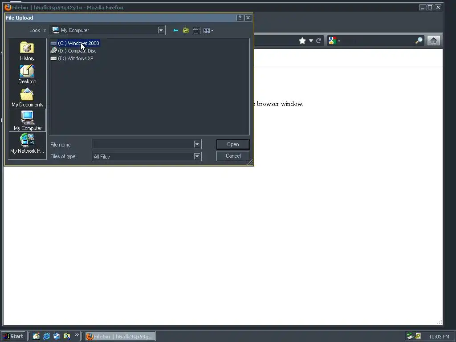Image resolution: width=456 pixels, height=342 pixels.
Task: Click the Firefox search box field
Action: (x=377, y=41)
